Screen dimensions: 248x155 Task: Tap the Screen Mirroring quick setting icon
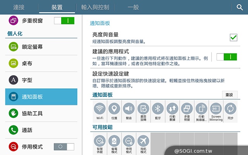coord(216,108)
